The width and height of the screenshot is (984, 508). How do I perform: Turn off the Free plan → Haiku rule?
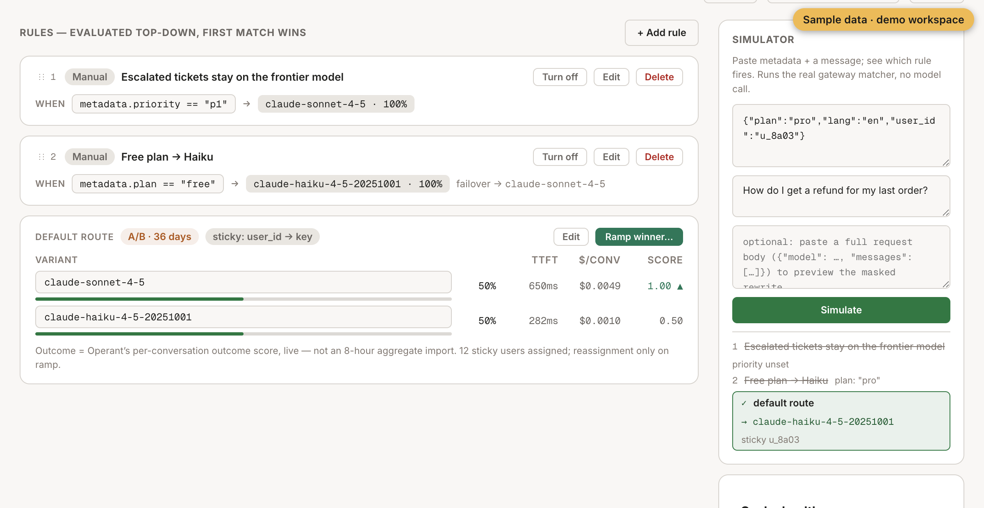click(560, 157)
